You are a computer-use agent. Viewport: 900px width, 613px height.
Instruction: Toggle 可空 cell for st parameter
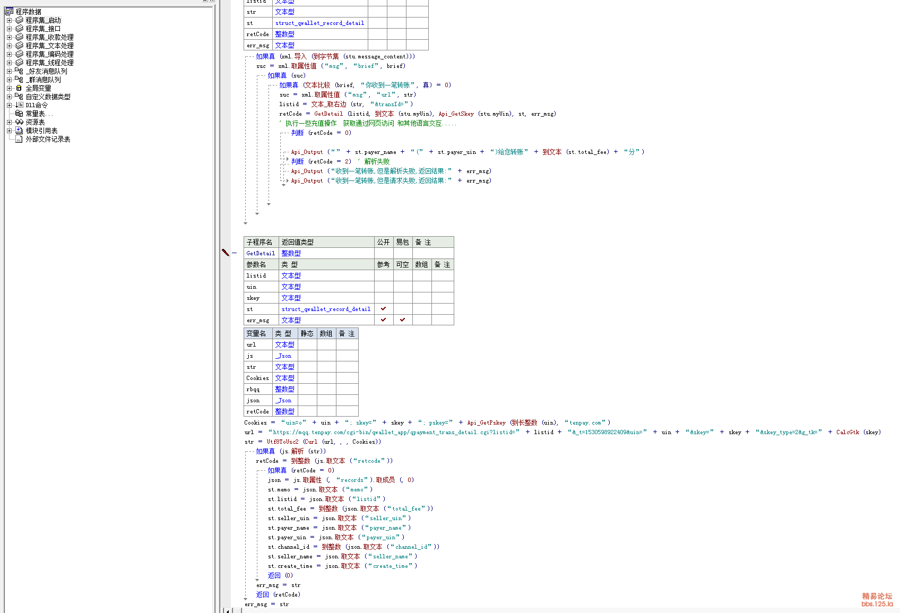pyautogui.click(x=403, y=309)
